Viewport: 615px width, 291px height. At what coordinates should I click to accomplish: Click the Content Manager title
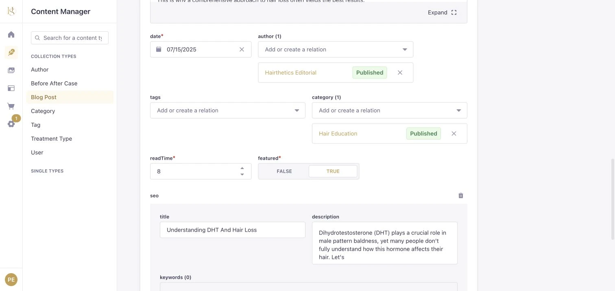(61, 11)
